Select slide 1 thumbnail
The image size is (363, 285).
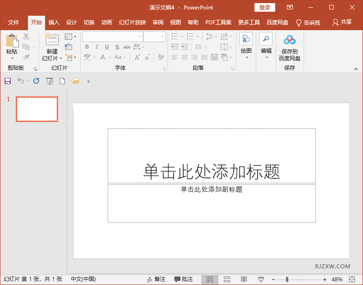pos(36,109)
